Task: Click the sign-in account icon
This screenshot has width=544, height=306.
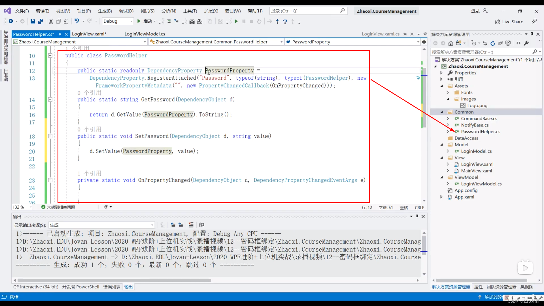Action: 485,11
